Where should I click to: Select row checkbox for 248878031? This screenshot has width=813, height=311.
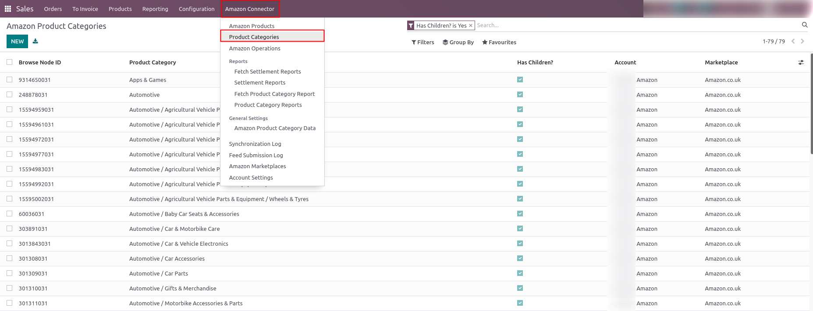[9, 95]
